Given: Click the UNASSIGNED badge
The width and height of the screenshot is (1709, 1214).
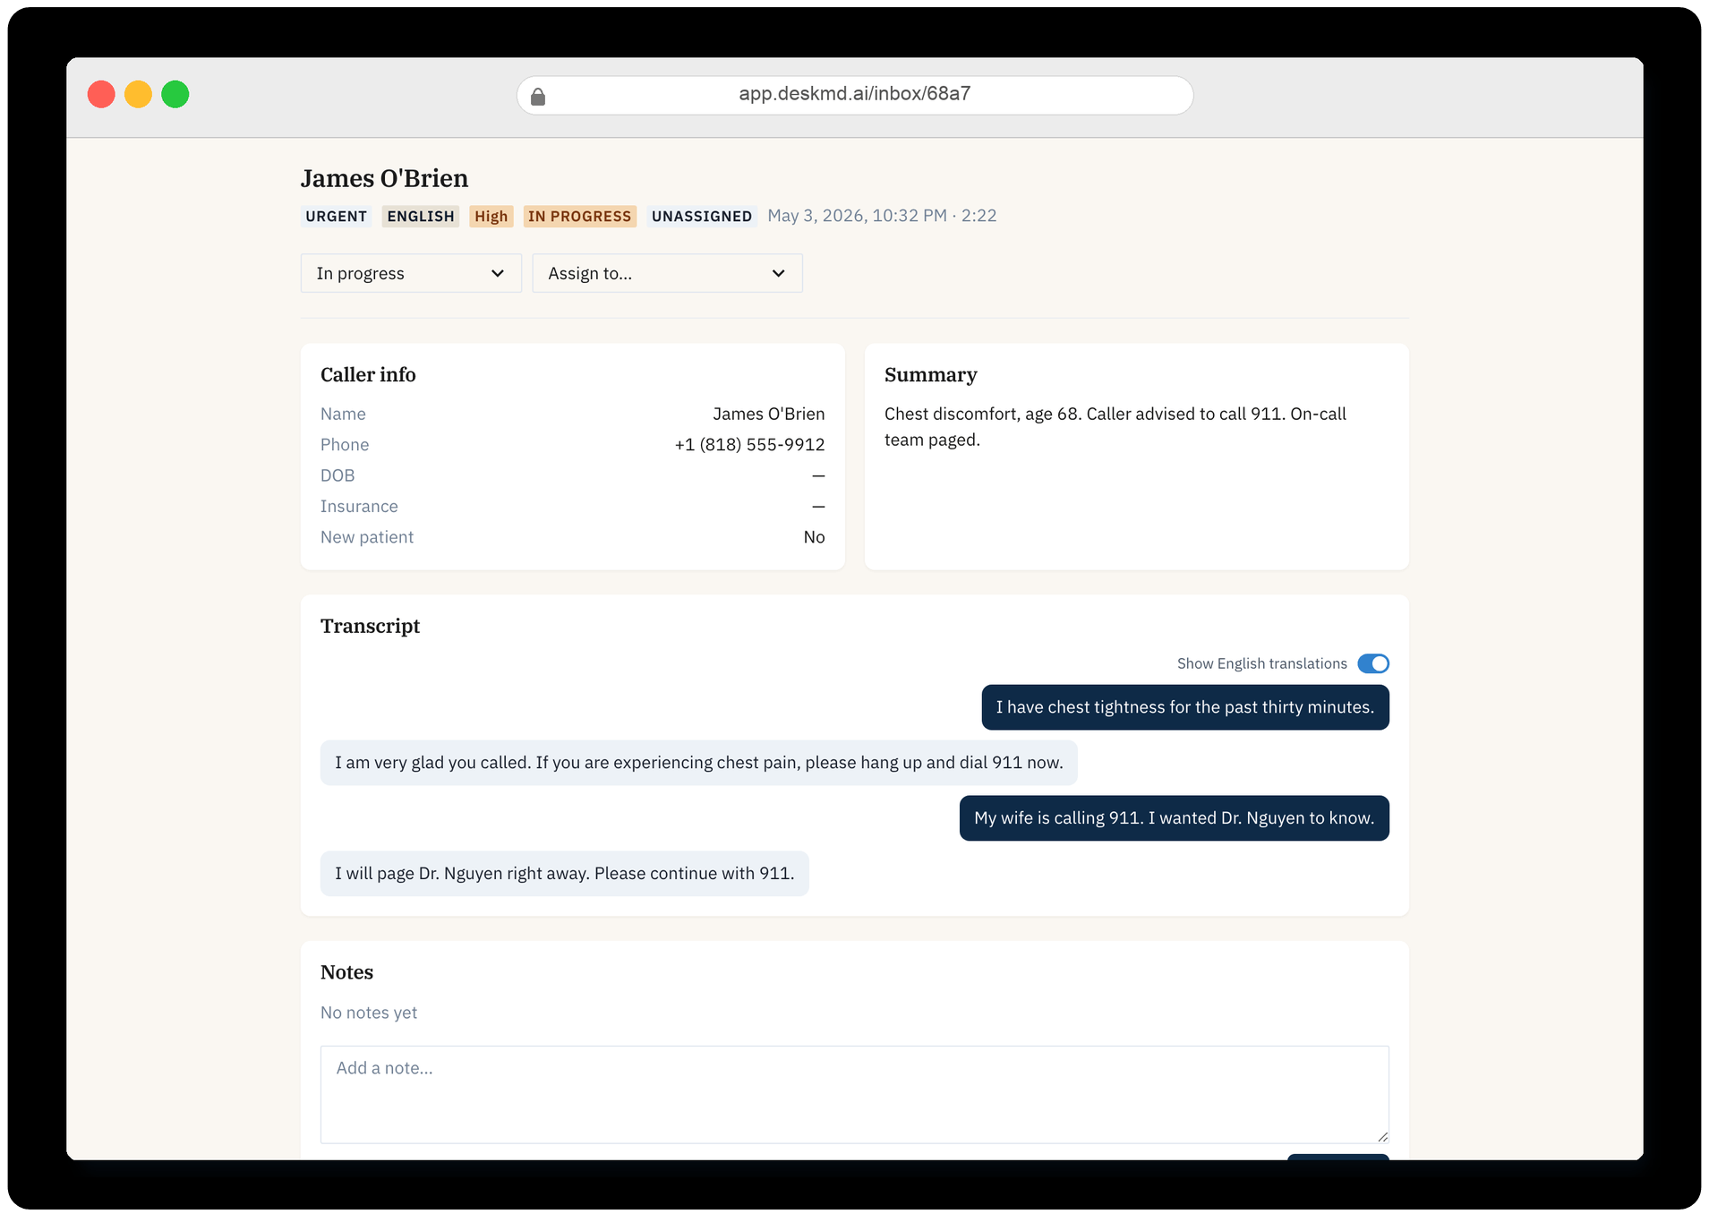Looking at the screenshot, I should [702, 217].
